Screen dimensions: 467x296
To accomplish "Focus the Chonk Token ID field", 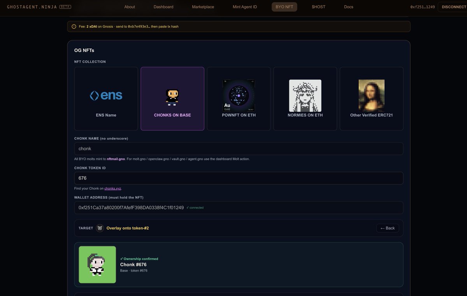I will [239, 178].
